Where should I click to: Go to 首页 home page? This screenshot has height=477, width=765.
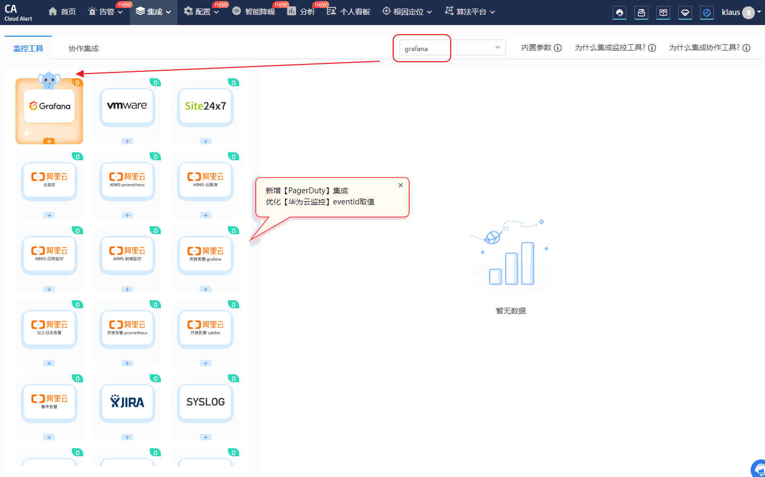[62, 12]
